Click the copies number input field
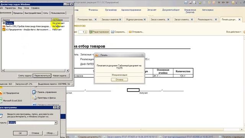 [82, 32]
